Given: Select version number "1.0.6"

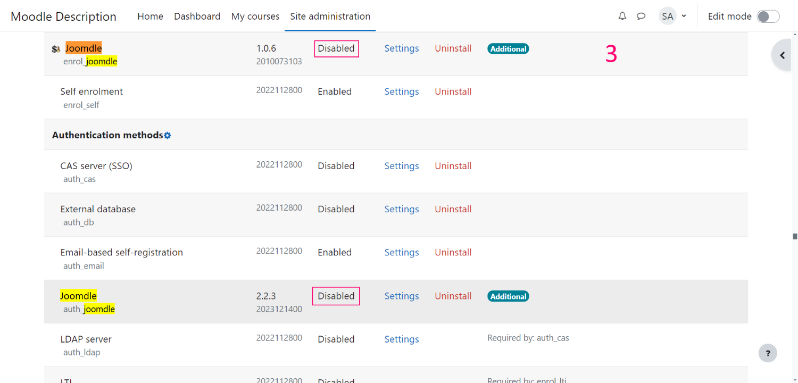Looking at the screenshot, I should 266,48.
